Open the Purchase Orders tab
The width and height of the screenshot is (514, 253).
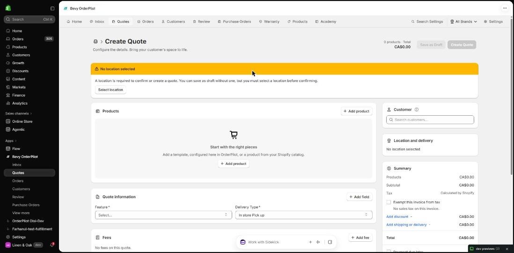click(234, 22)
